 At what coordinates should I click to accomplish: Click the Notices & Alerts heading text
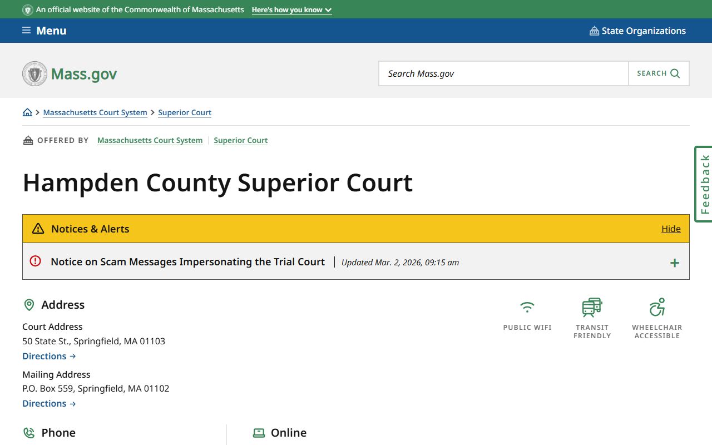tap(90, 229)
